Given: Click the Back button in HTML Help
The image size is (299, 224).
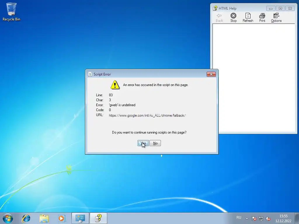Looking at the screenshot, I should coord(219,18).
